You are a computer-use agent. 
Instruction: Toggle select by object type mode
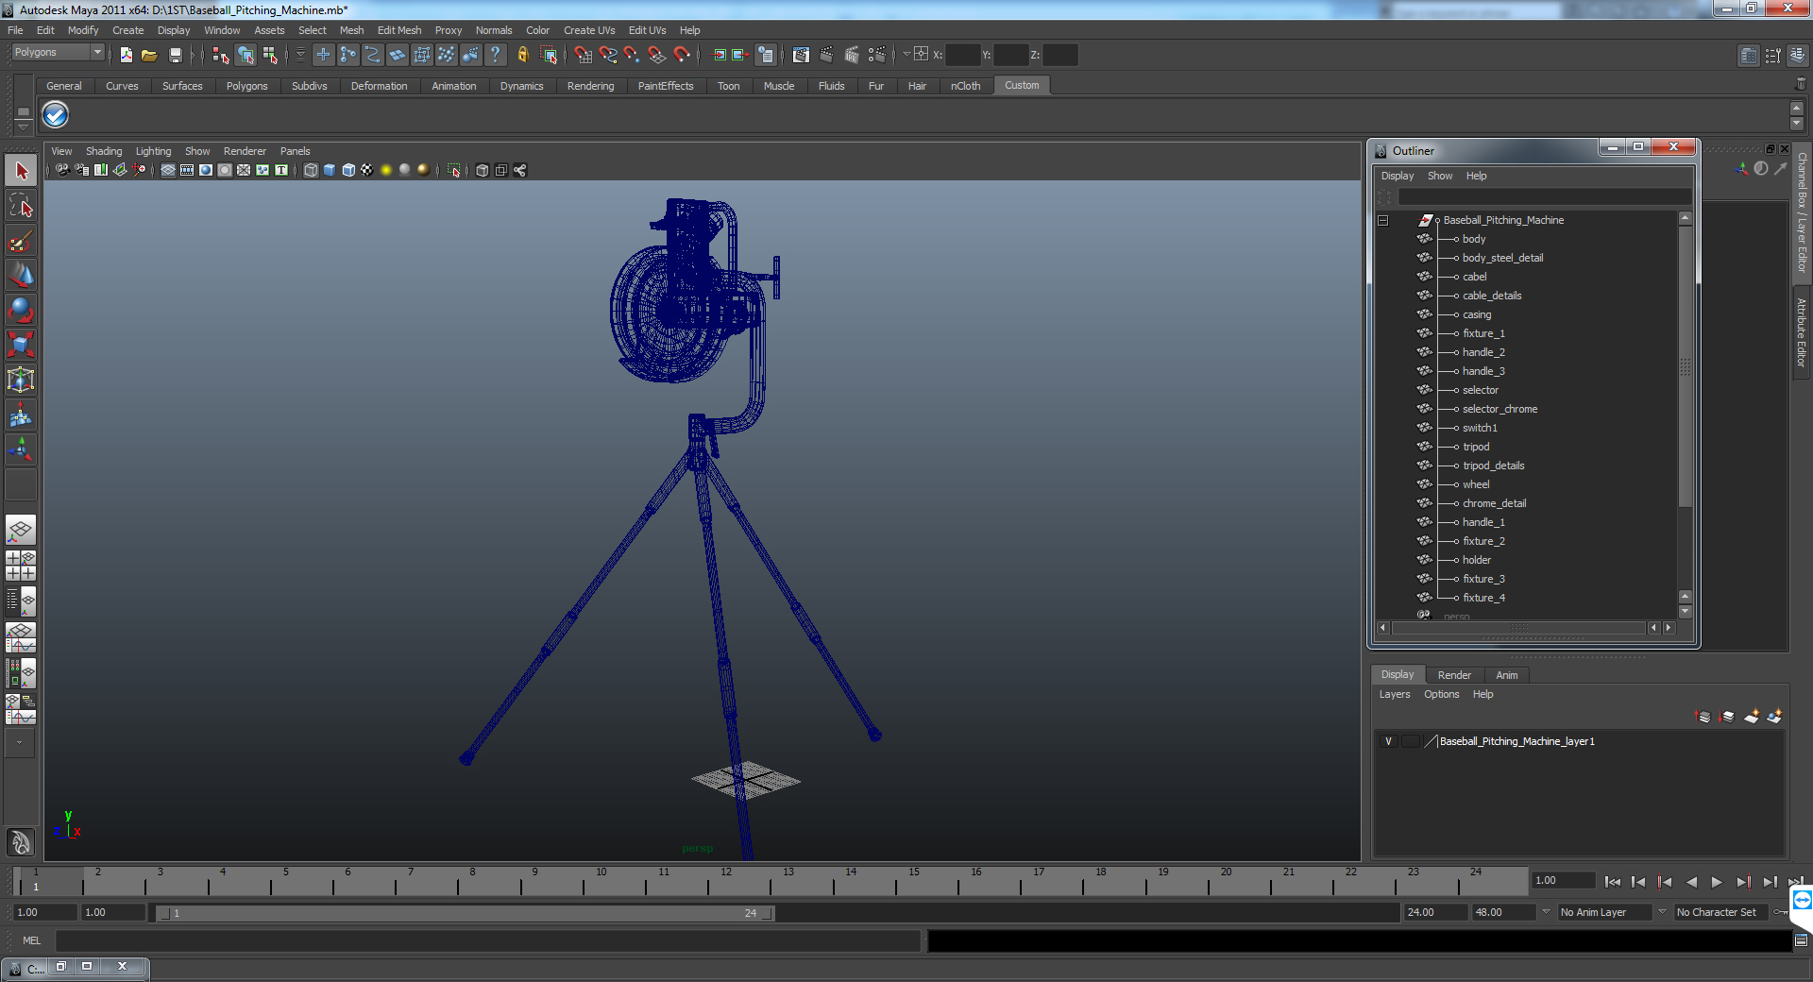(246, 55)
